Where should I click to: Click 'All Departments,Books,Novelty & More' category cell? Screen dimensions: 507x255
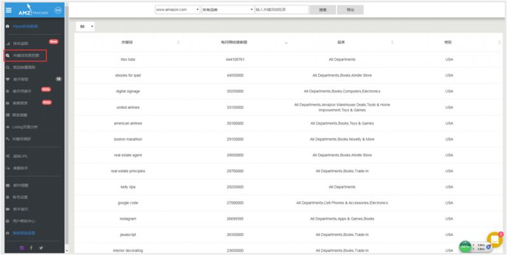[x=342, y=139]
